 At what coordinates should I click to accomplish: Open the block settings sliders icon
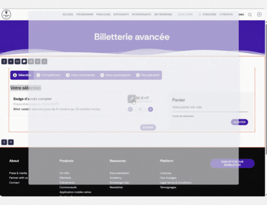click(x=17, y=61)
